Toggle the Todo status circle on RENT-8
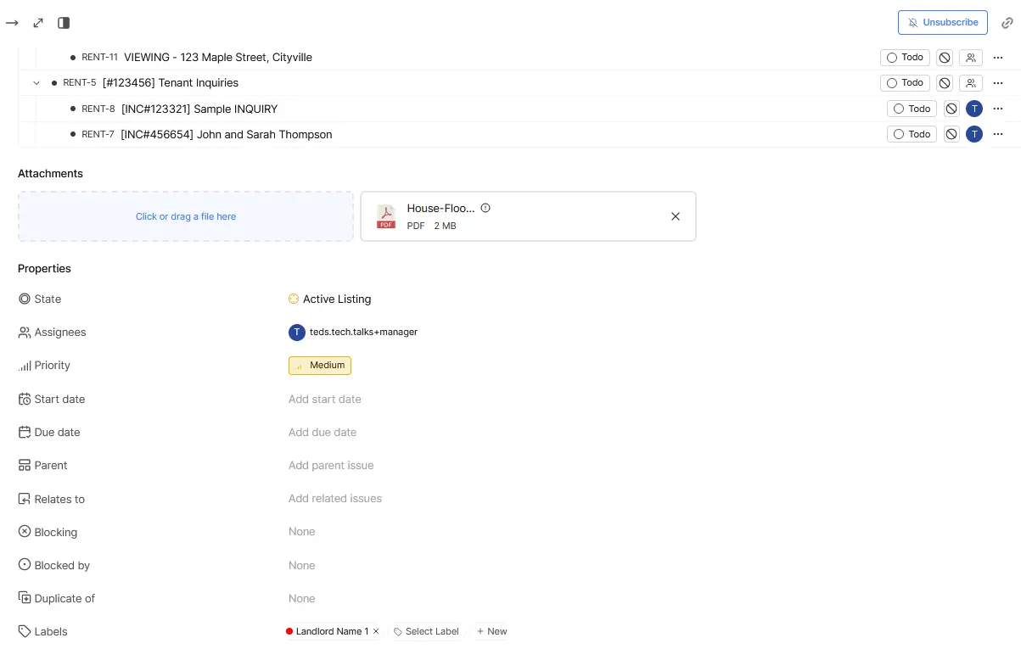 (898, 109)
